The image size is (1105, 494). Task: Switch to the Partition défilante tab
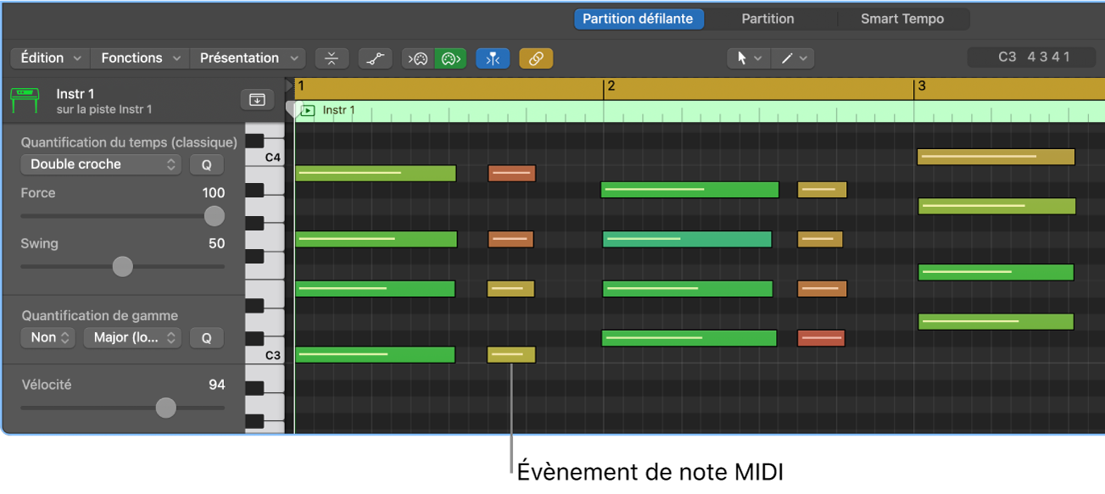coord(639,19)
